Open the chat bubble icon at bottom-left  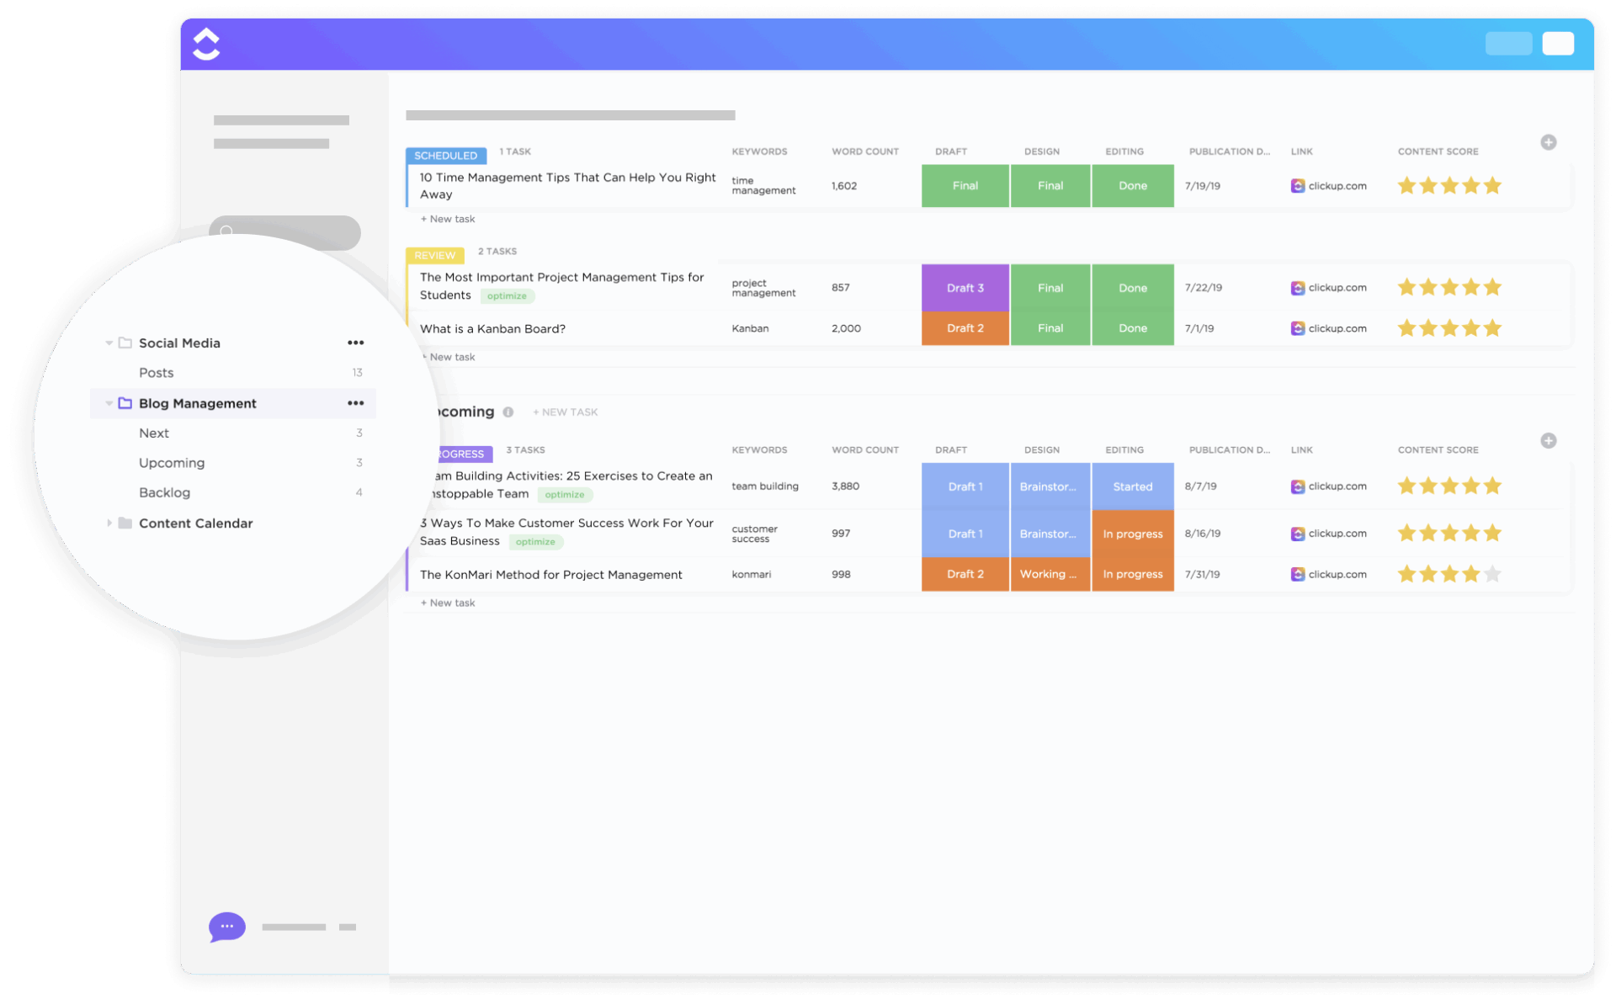click(x=226, y=927)
